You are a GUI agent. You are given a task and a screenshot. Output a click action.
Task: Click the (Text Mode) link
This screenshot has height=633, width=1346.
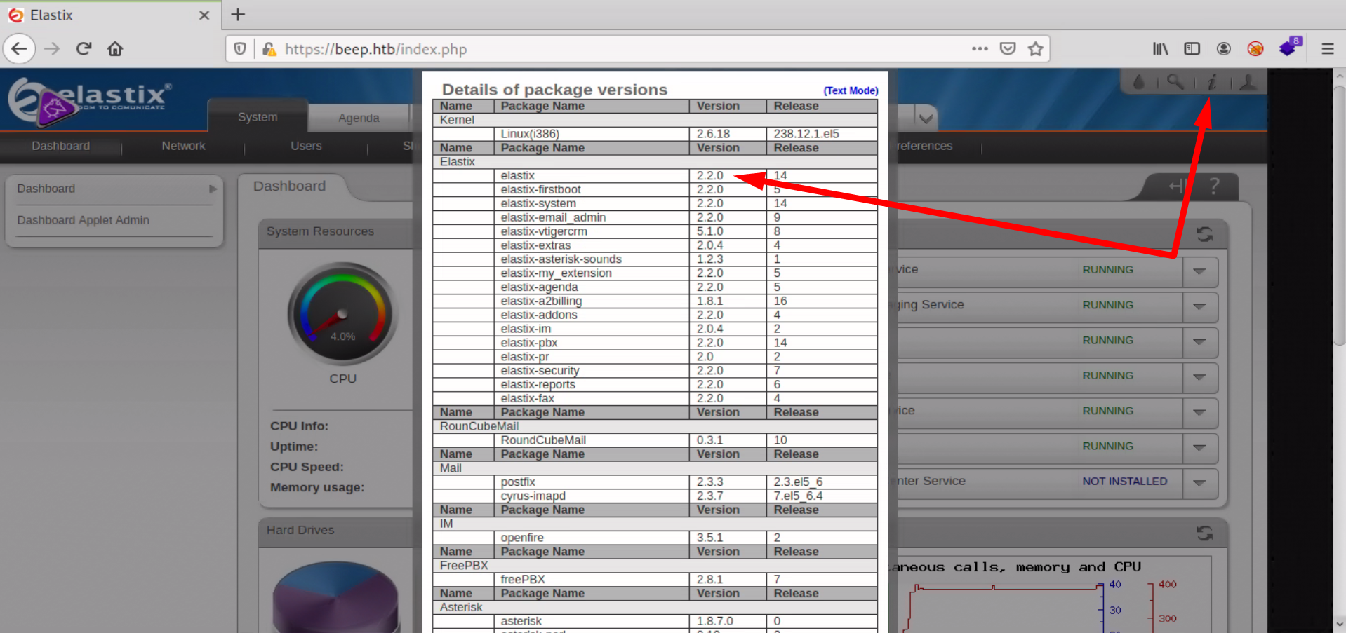point(851,90)
